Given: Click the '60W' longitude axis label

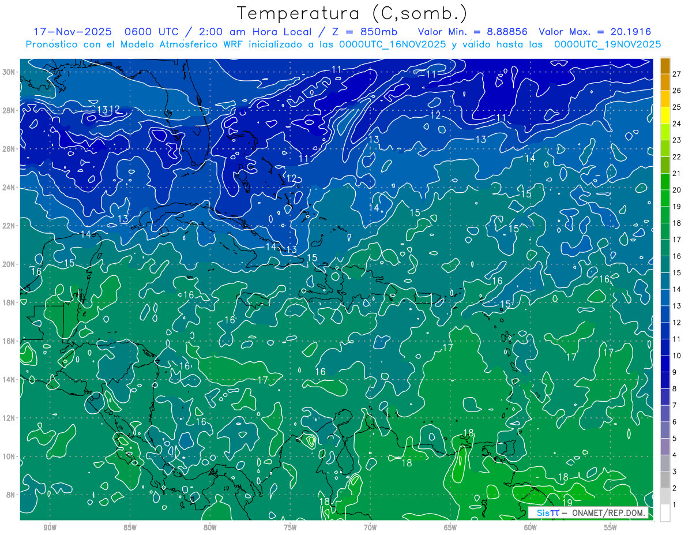Looking at the screenshot, I should click(x=531, y=527).
